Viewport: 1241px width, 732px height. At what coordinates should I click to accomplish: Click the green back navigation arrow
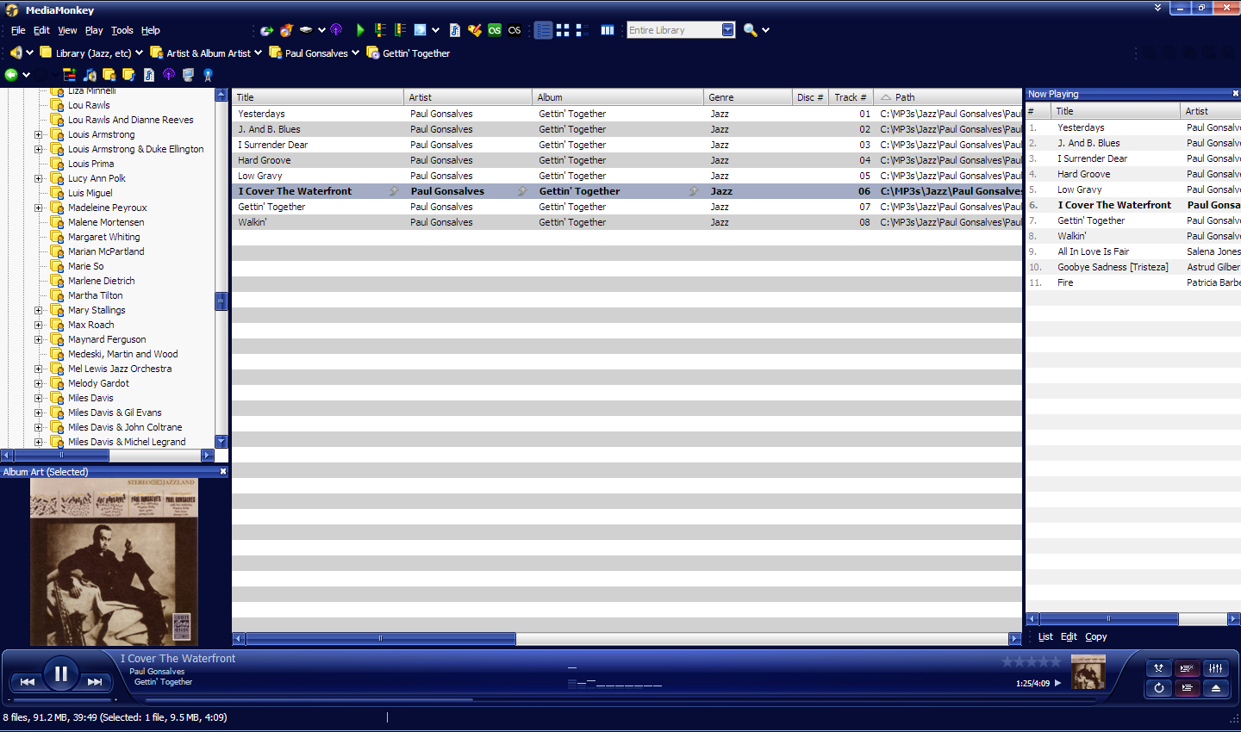point(11,75)
